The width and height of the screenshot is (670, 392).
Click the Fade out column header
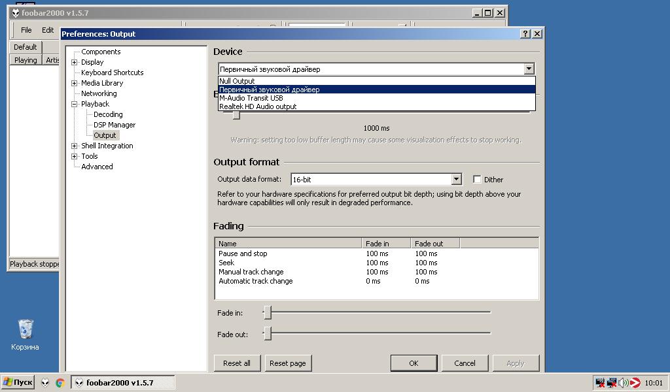click(x=435, y=244)
